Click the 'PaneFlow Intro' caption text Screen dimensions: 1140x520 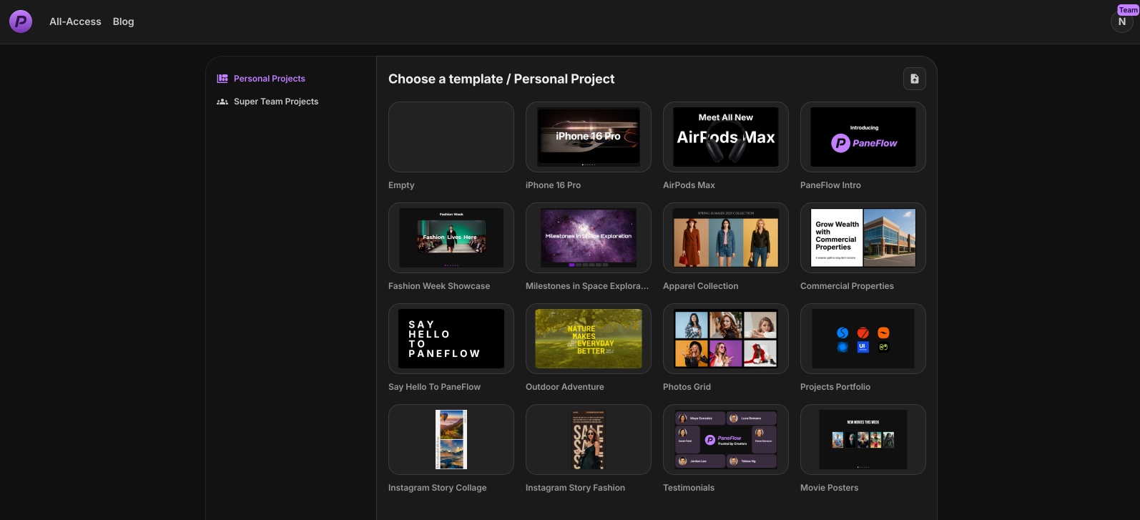[x=830, y=185]
